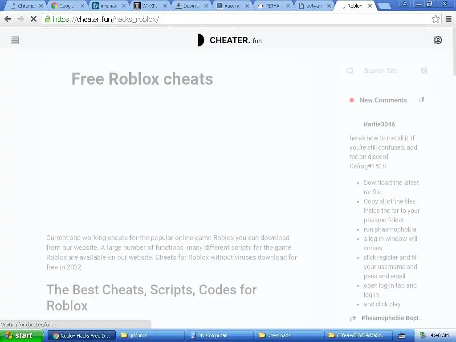Switch to the Google tab
456x342 pixels.
pyautogui.click(x=67, y=6)
